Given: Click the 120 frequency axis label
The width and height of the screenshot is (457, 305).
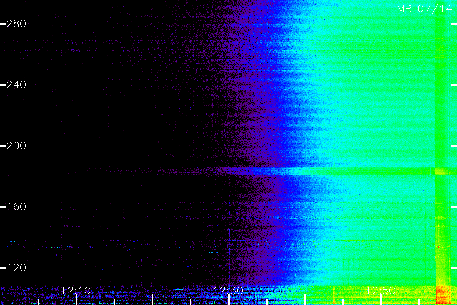Looking at the screenshot, I should pos(16,268).
